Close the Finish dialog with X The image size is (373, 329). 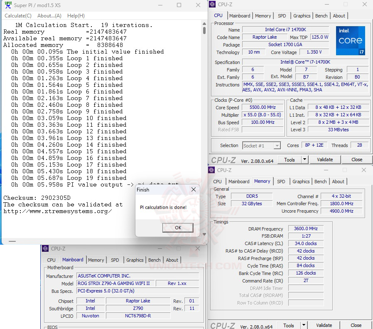(194, 189)
